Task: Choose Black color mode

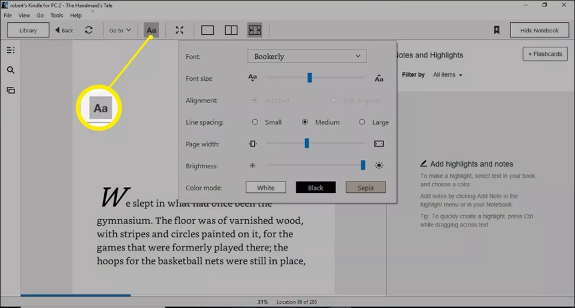Action: [x=316, y=188]
